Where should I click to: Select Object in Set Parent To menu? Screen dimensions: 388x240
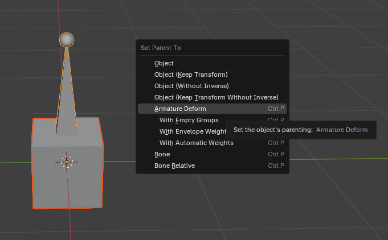click(164, 63)
